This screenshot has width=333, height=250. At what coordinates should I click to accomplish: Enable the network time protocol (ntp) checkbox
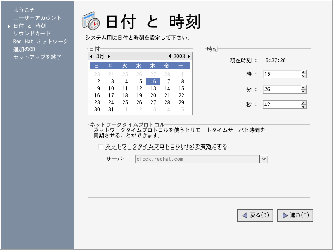[100, 146]
